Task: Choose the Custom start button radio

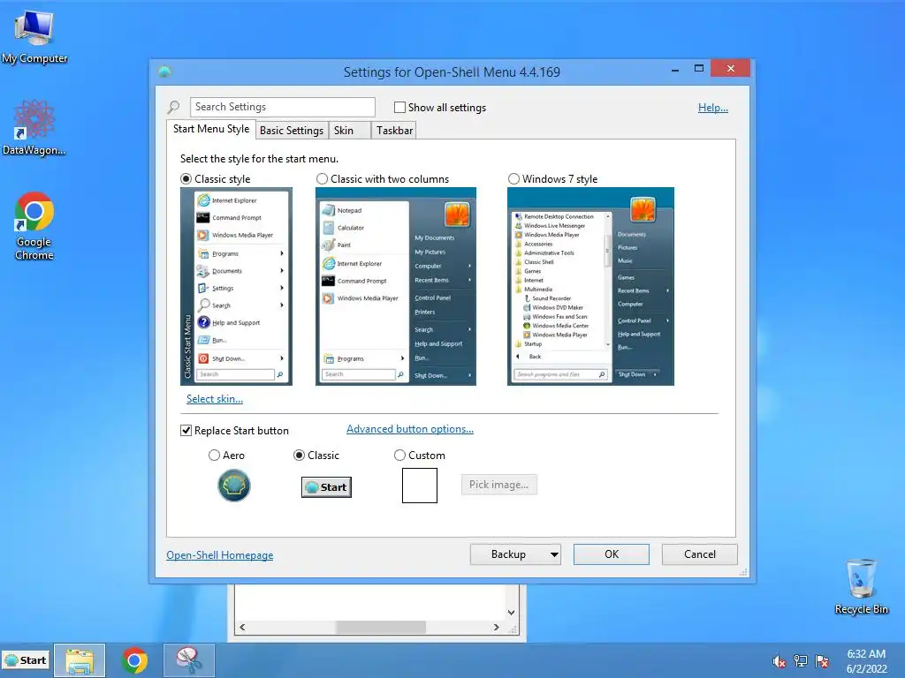Action: coord(399,455)
